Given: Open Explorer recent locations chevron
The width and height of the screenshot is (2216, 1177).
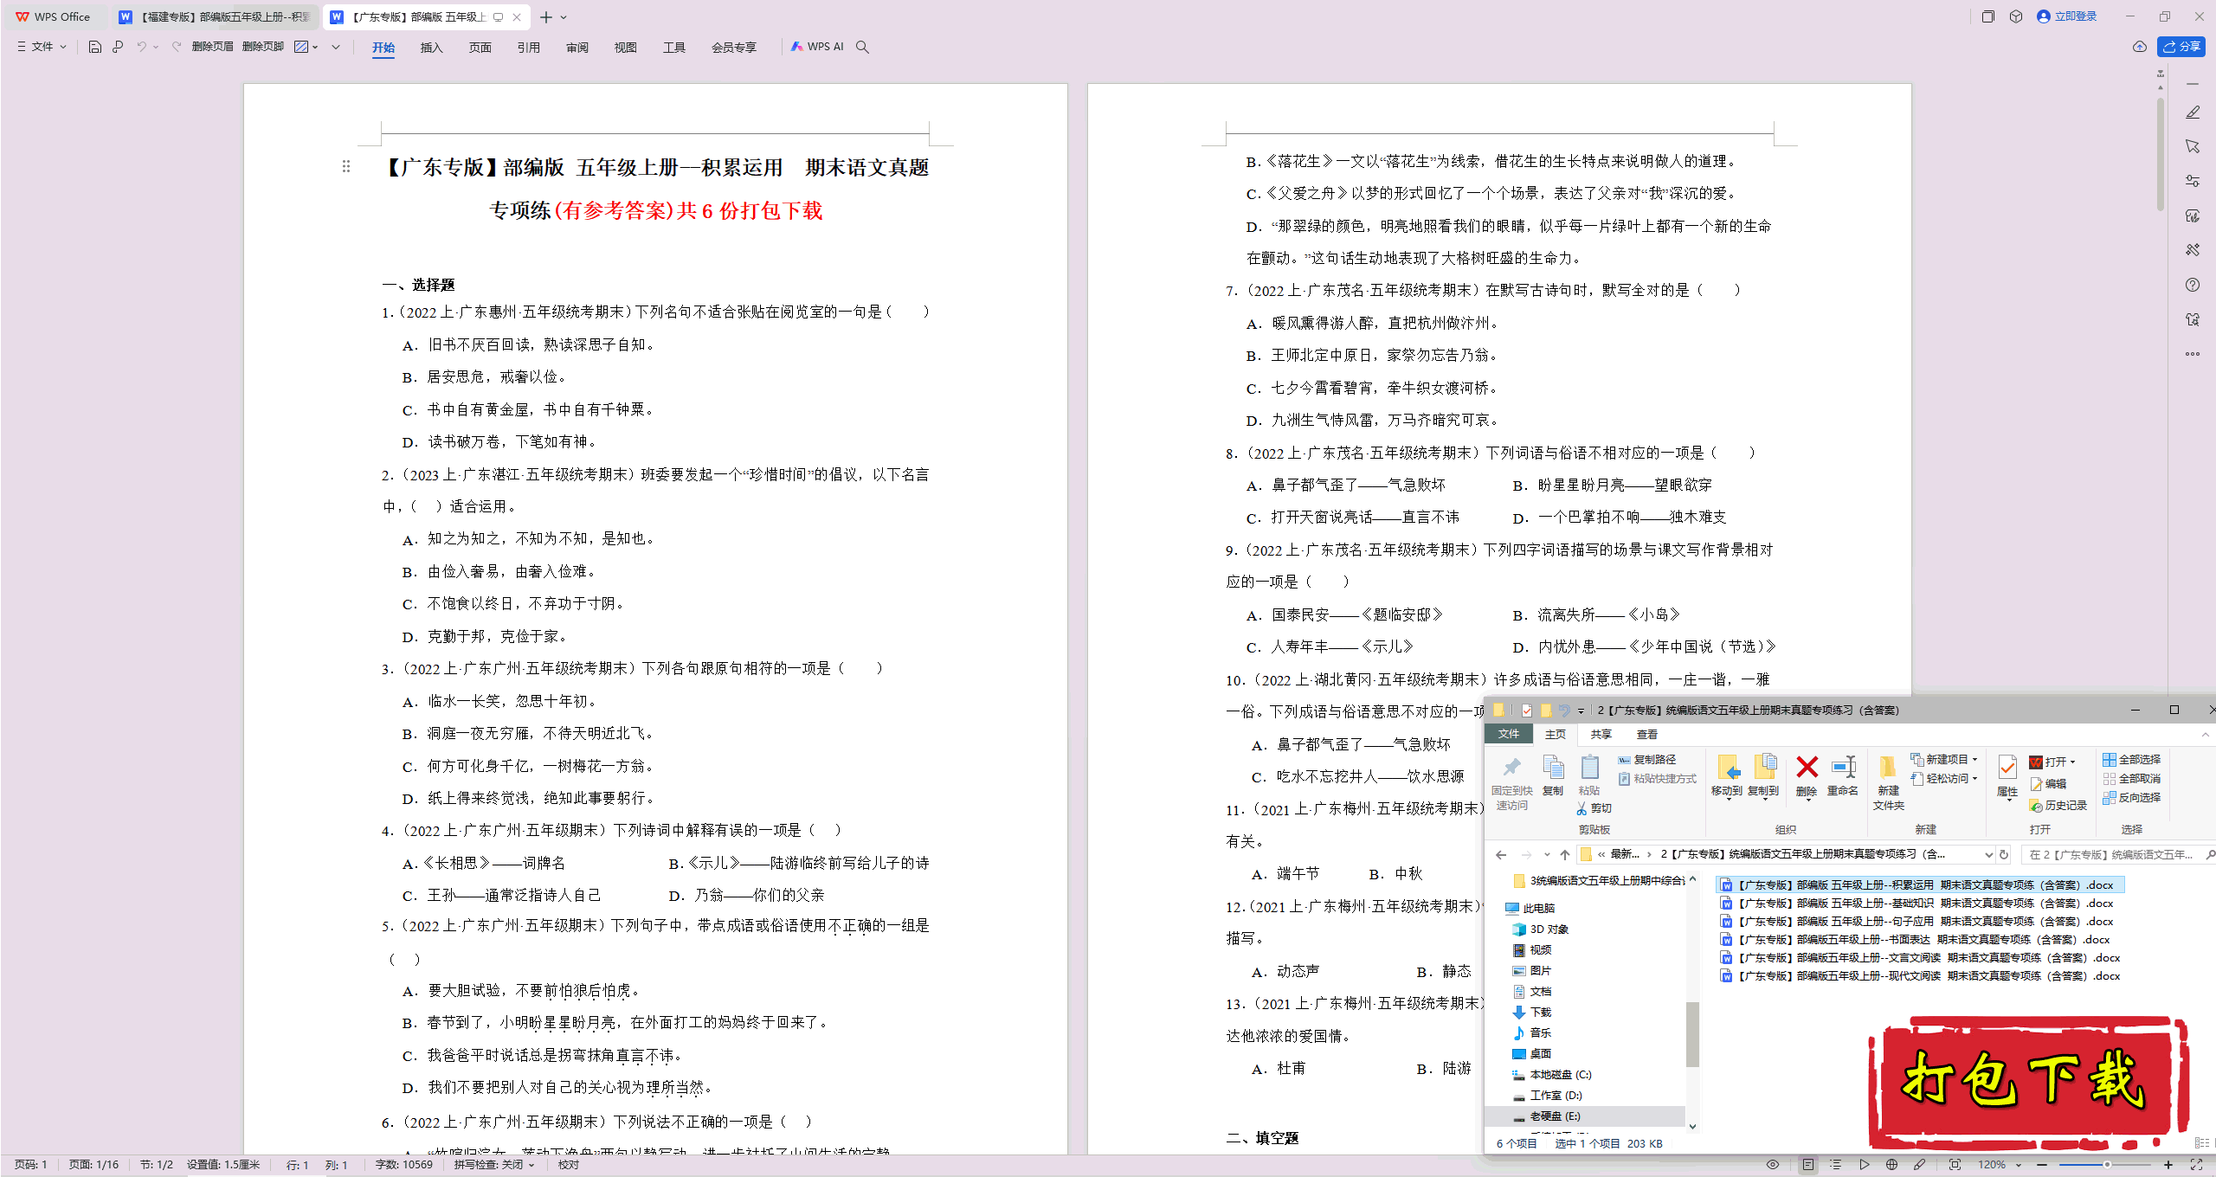Looking at the screenshot, I should click(1547, 855).
